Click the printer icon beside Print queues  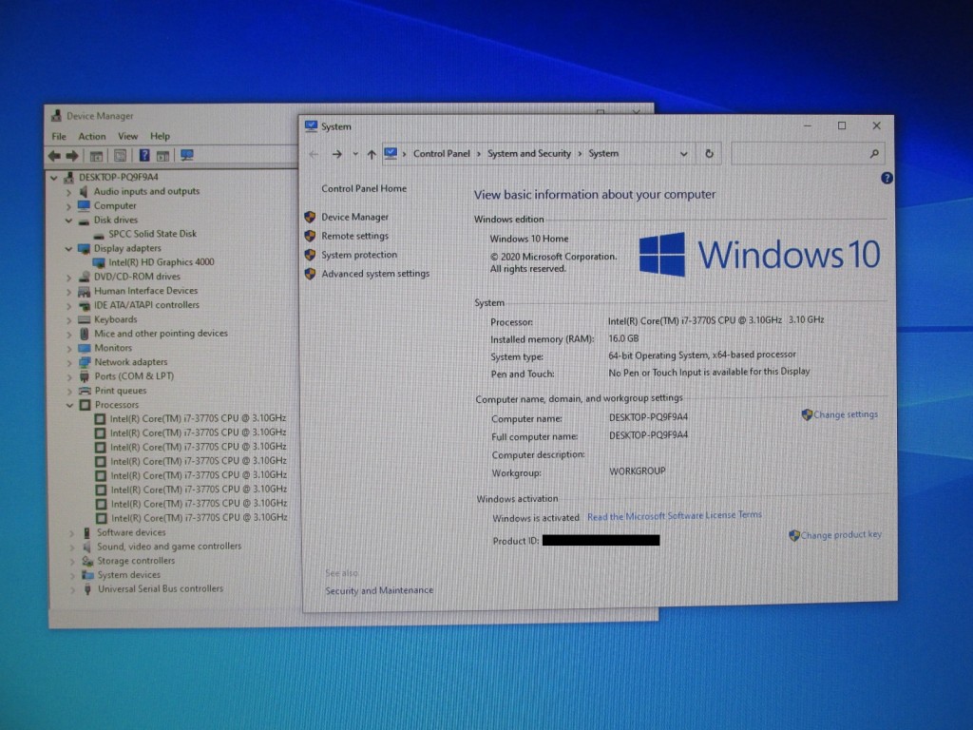85,391
